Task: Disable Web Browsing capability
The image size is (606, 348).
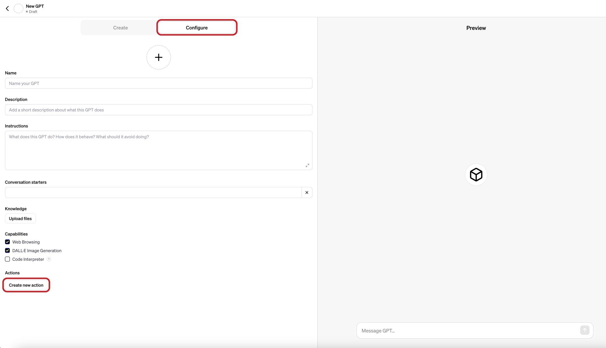Action: pos(7,242)
